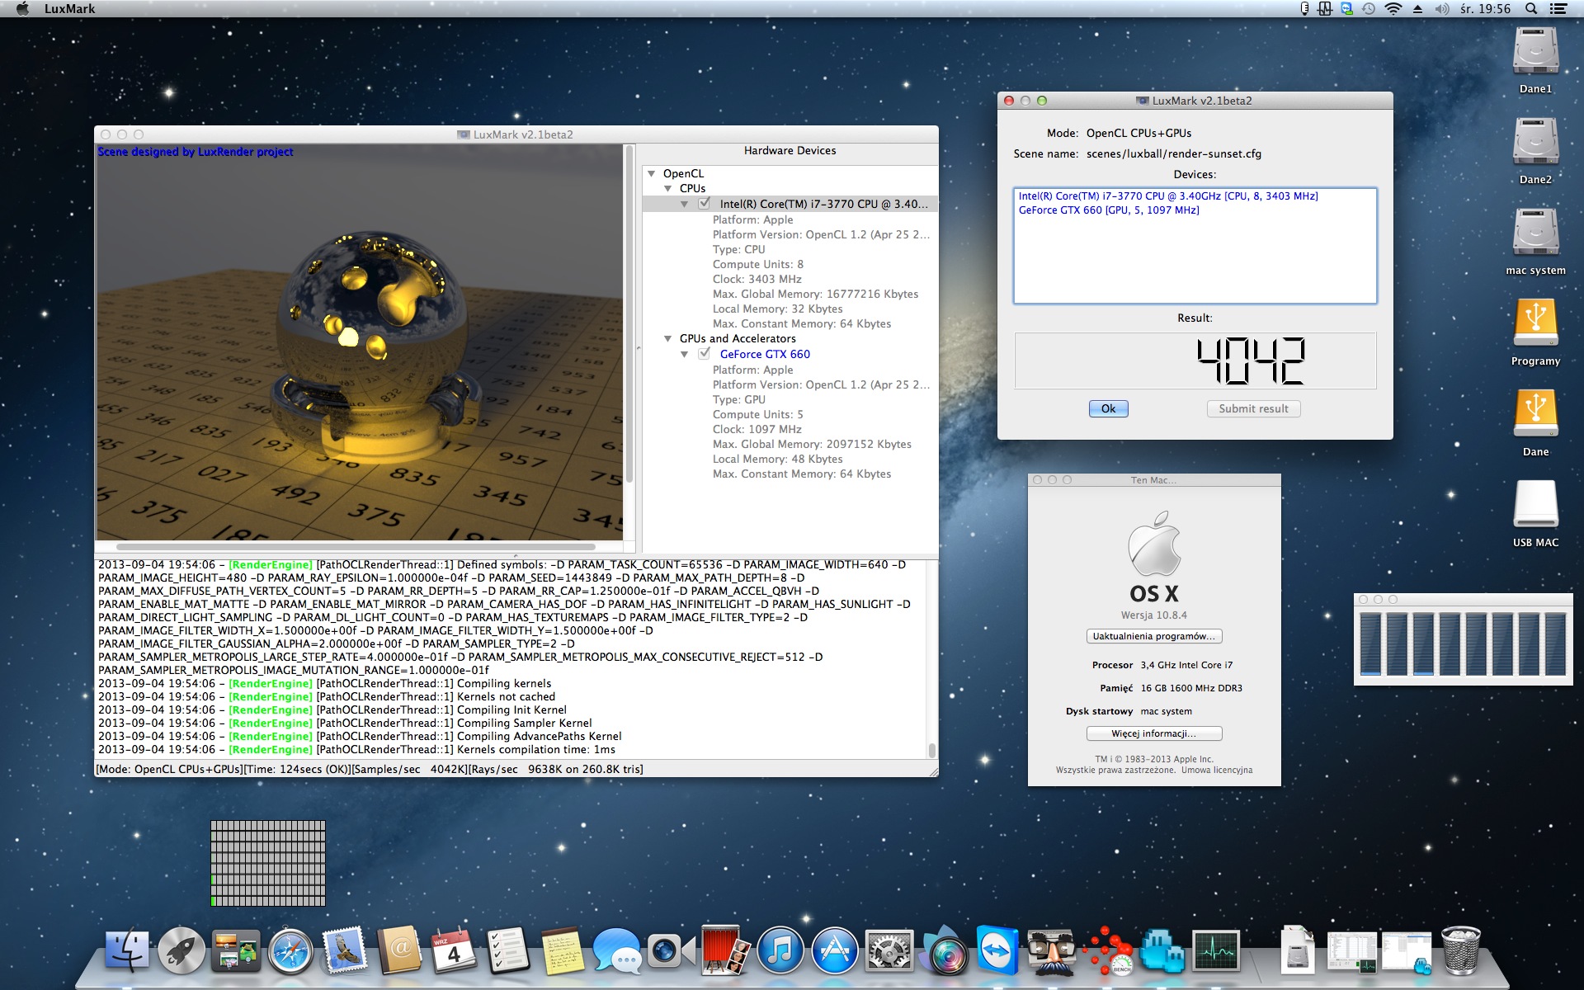Open volume control in menu bar
The height and width of the screenshot is (990, 1584).
1442,9
